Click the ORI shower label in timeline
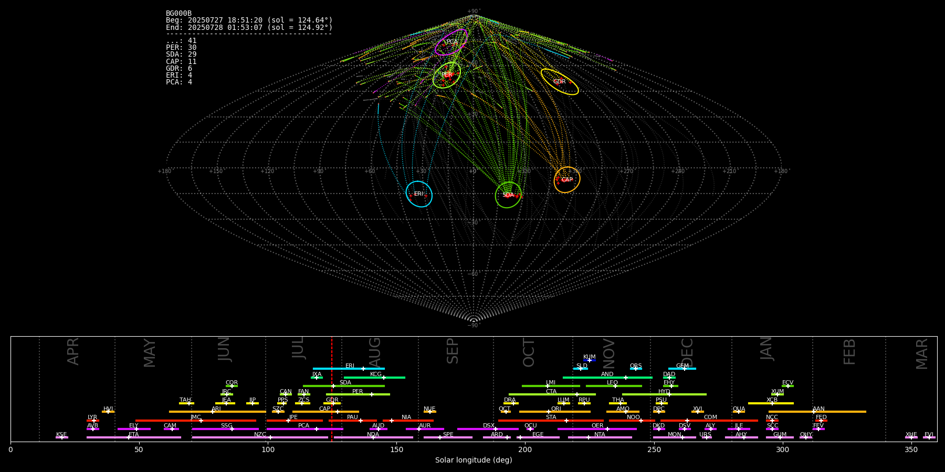 [556, 409]
